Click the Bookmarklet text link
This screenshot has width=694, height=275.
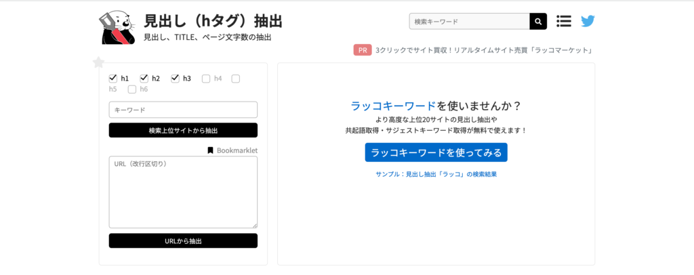pyautogui.click(x=237, y=150)
